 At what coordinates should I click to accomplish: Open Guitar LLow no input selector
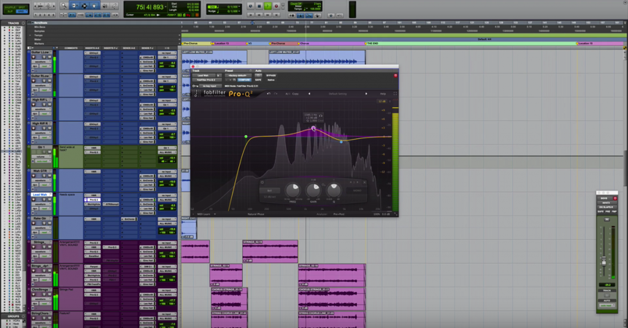click(166, 53)
